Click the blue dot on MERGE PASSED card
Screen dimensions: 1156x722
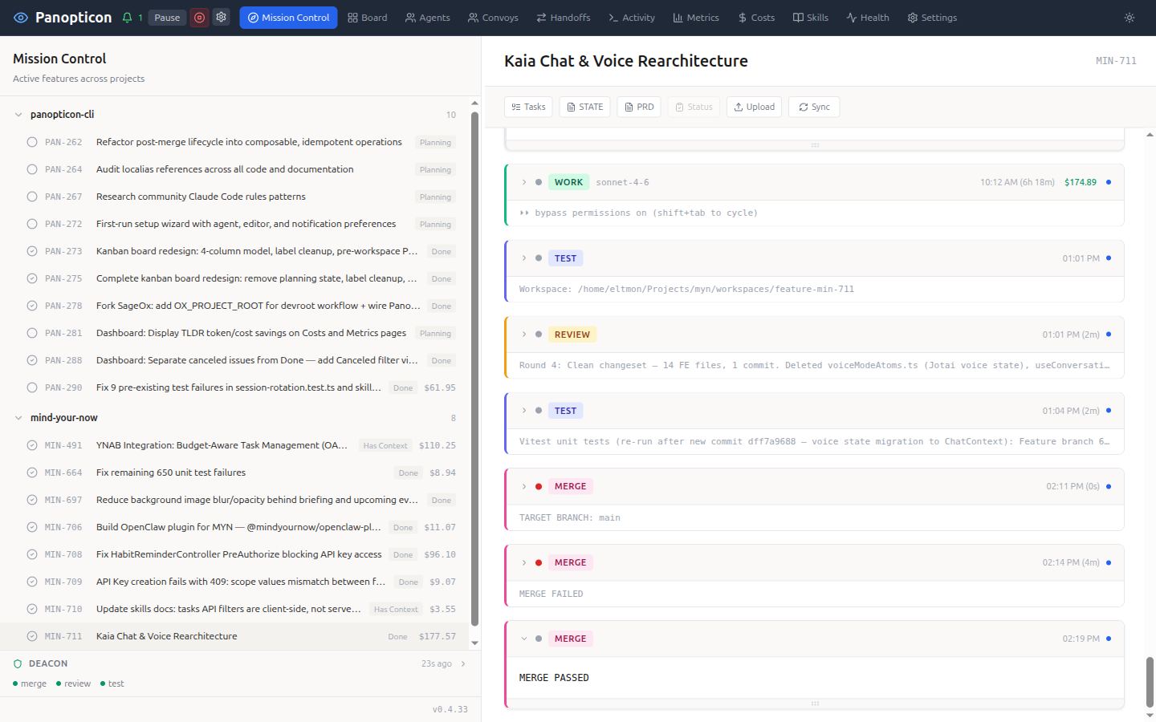(1109, 639)
